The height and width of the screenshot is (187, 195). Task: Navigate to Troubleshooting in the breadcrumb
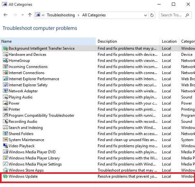tap(61, 15)
